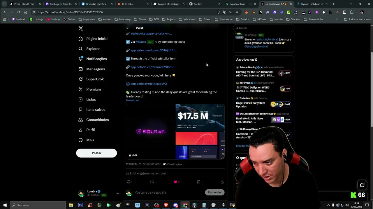
Task: Open Mensagens in the sidebar
Action: click(x=92, y=69)
